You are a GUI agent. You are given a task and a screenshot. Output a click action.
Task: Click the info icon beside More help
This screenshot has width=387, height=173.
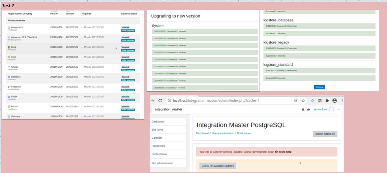276,152
